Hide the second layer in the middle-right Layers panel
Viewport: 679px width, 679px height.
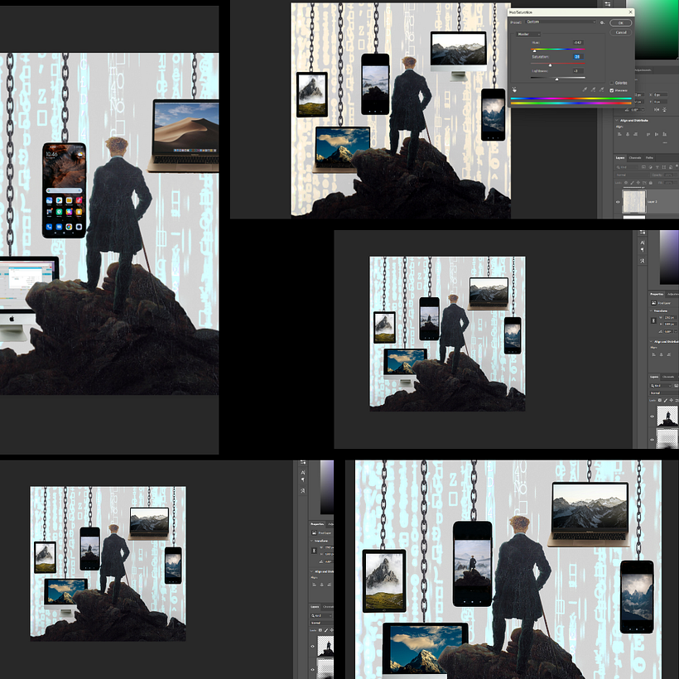pos(653,440)
